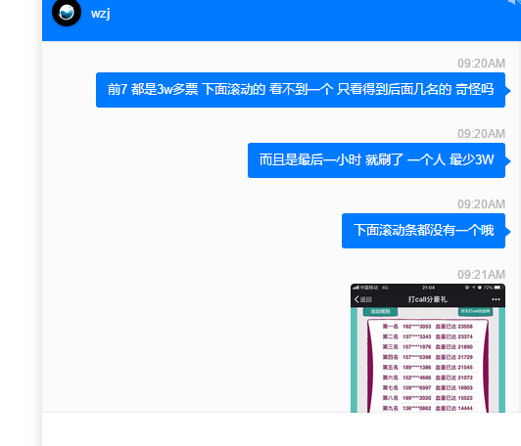Image resolution: width=521 pixels, height=446 pixels.
Task: Click the wzj chat name
Action: (100, 14)
